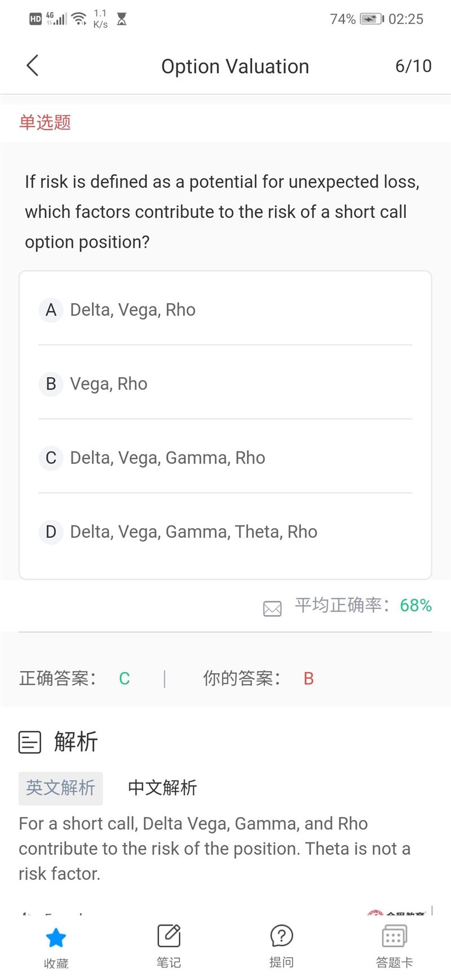Tap the back arrow icon
451x978 pixels.
point(33,65)
